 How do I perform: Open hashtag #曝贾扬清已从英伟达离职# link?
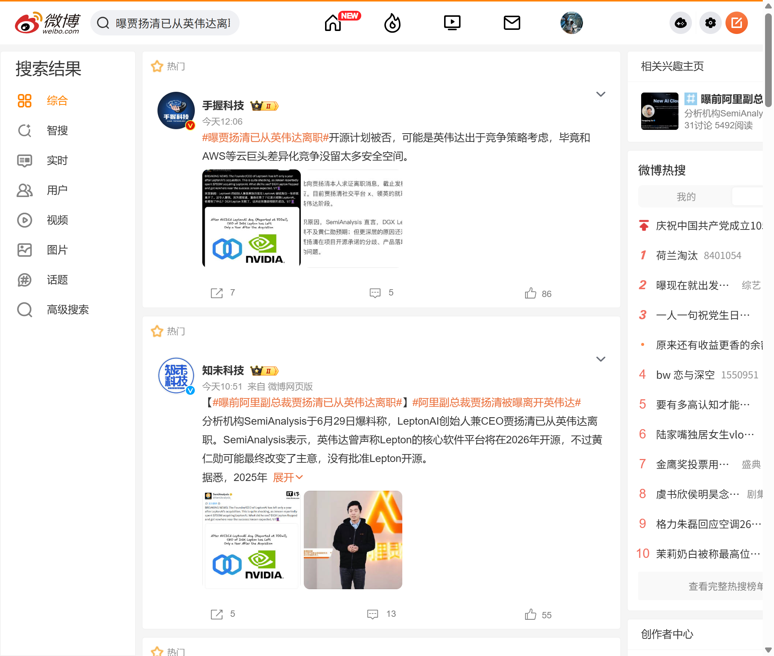(265, 138)
